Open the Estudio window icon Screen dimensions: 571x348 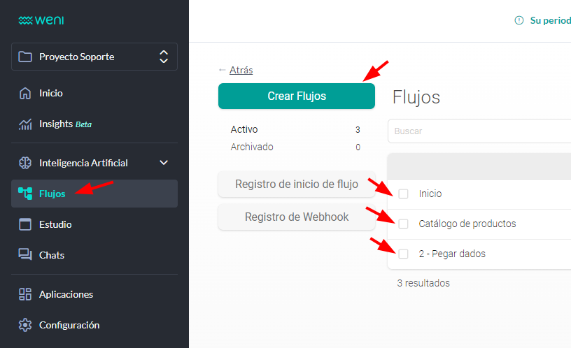(x=25, y=224)
